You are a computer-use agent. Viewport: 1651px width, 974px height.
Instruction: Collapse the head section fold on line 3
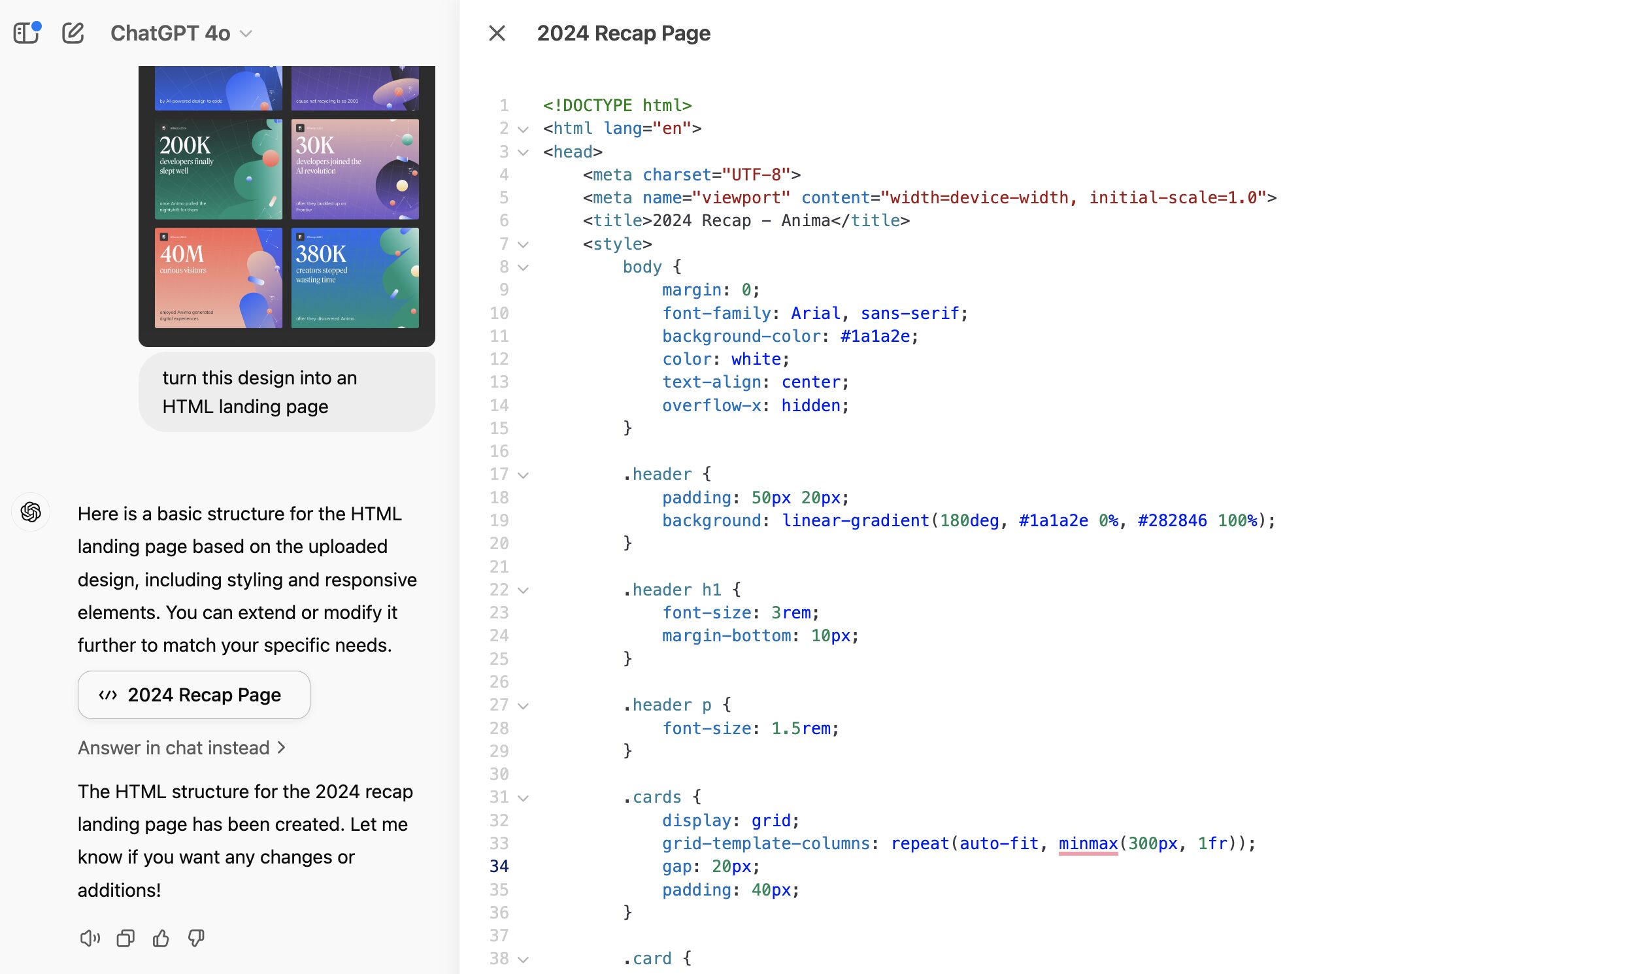coord(523,152)
